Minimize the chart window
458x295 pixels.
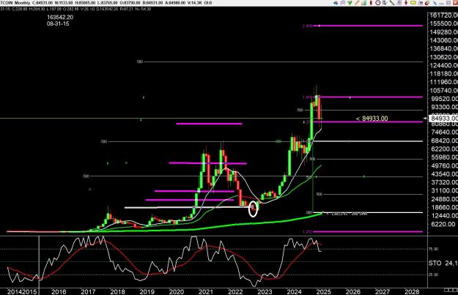441,4
